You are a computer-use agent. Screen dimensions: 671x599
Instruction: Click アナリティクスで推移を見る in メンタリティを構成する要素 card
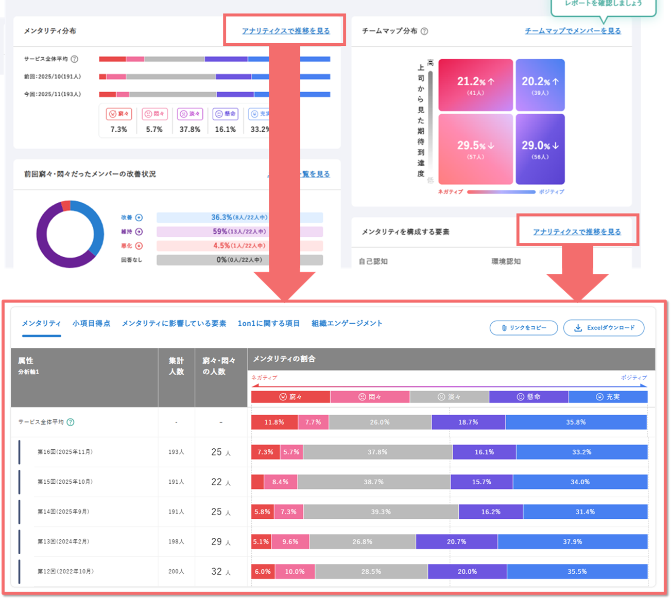click(577, 232)
